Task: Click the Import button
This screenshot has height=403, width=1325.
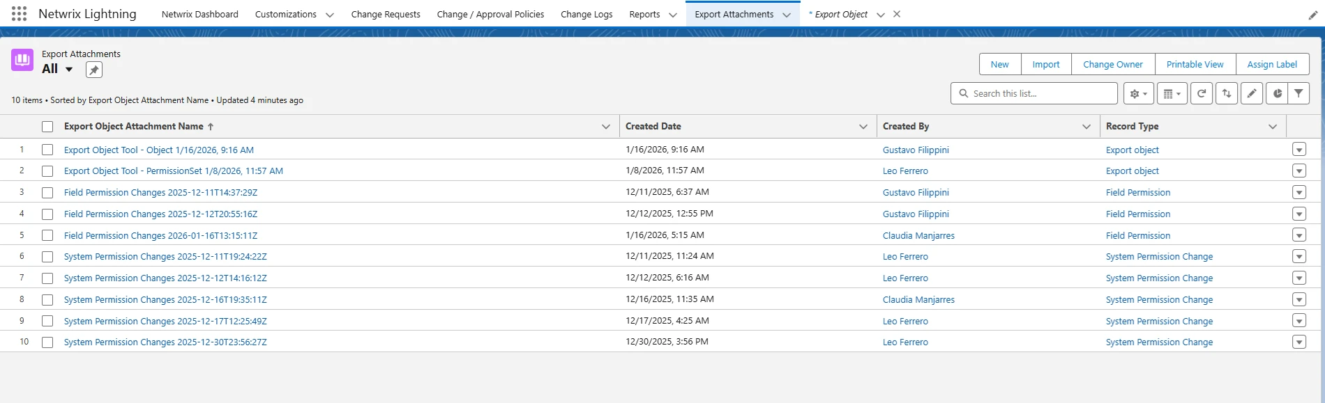Action: click(x=1046, y=64)
